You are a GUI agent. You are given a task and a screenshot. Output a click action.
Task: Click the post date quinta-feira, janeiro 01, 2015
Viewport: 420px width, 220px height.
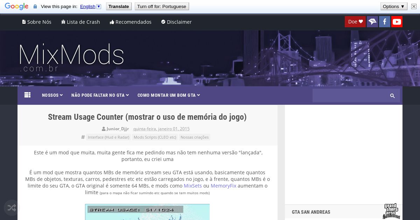(161, 129)
